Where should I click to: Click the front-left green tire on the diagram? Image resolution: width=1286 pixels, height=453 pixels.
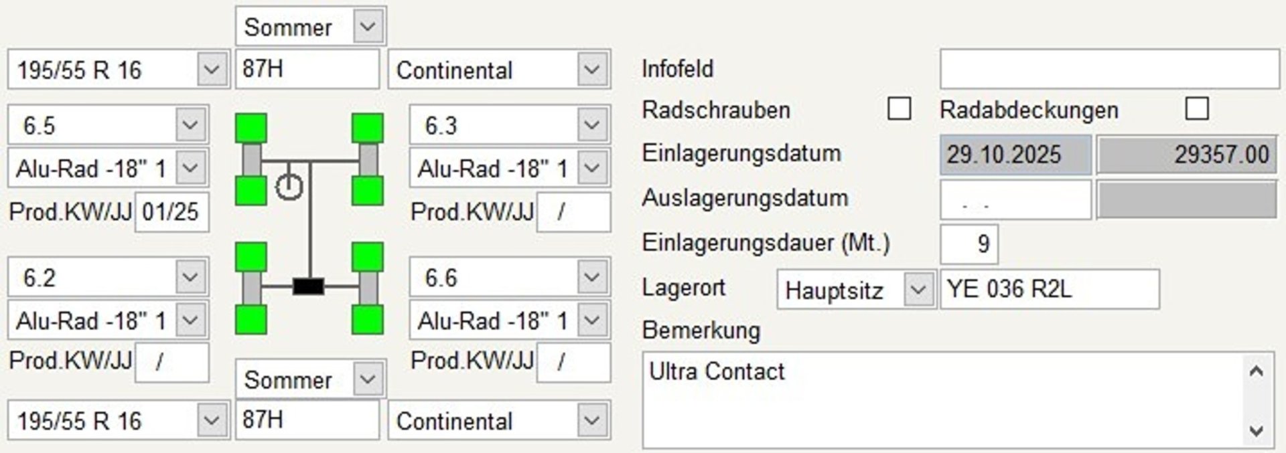251,128
